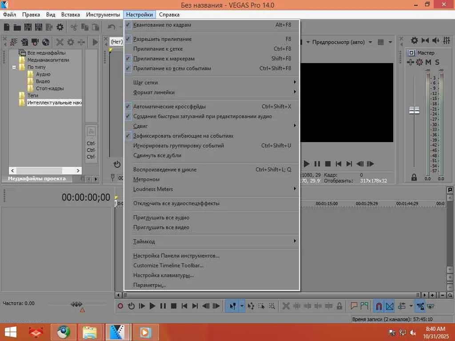Click Параметры... menu entry
Viewport: 455px width, 341px height.
pos(212,285)
